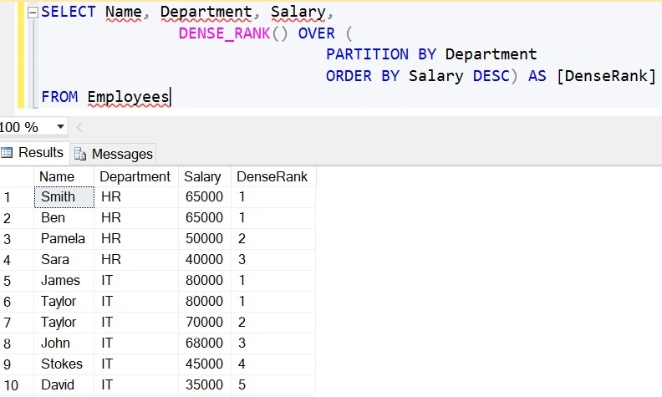This screenshot has height=397, width=662.
Task: Click salary value 68000
Action: (204, 343)
